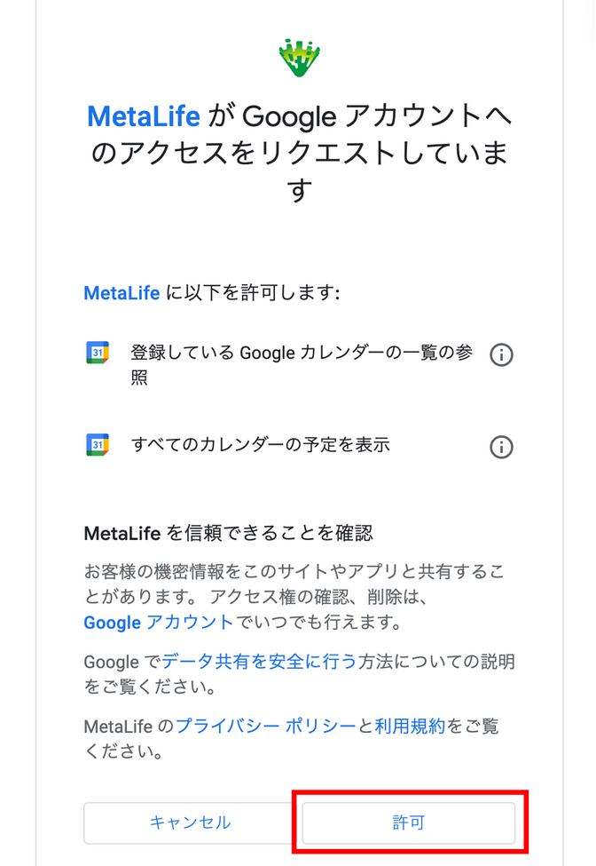Click the キャンセル button
Viewport: 596px width, 866px height.
[x=190, y=822]
